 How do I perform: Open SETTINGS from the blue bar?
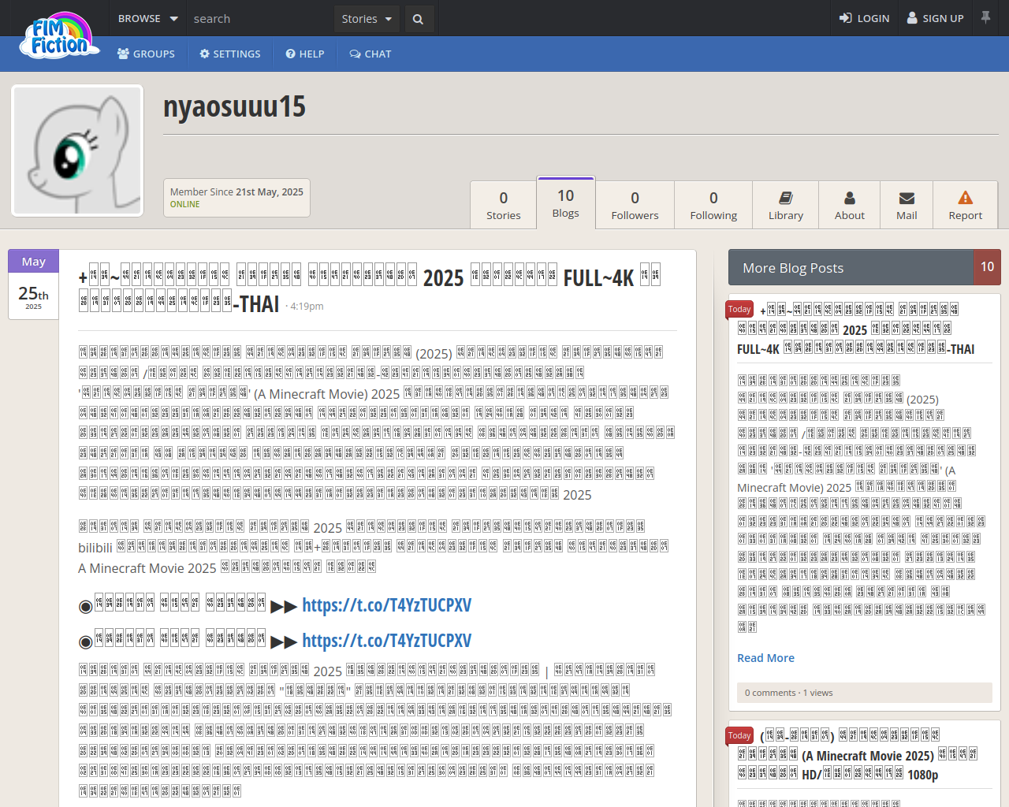(230, 54)
